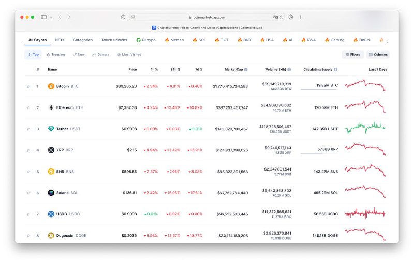
Task: Star Bitcoin to add to watchlist
Action: pyautogui.click(x=28, y=86)
